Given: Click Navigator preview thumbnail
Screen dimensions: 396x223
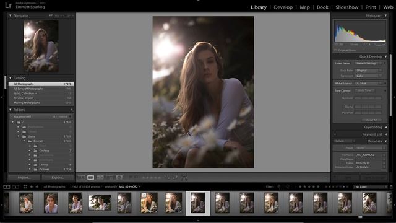Looking at the screenshot, I should (x=41, y=46).
